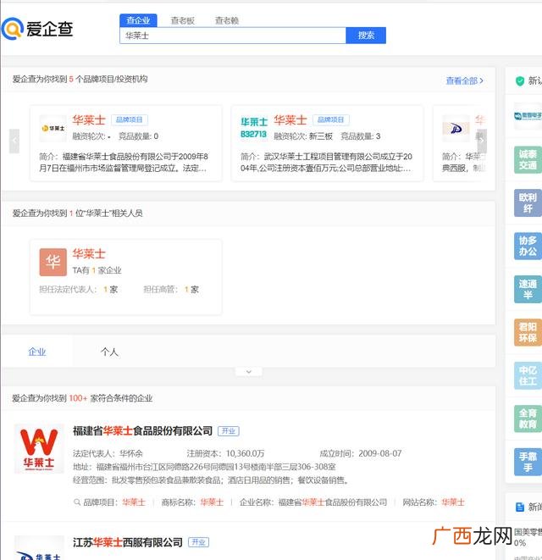
Task: Click the green shield icon in sidebar
Action: click(x=520, y=81)
